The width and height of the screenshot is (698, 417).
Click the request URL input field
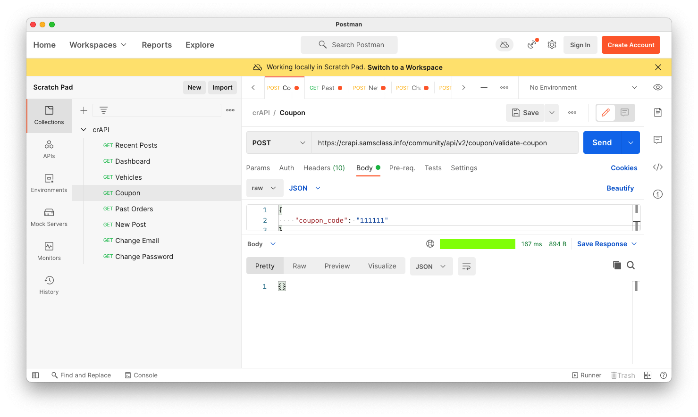445,143
